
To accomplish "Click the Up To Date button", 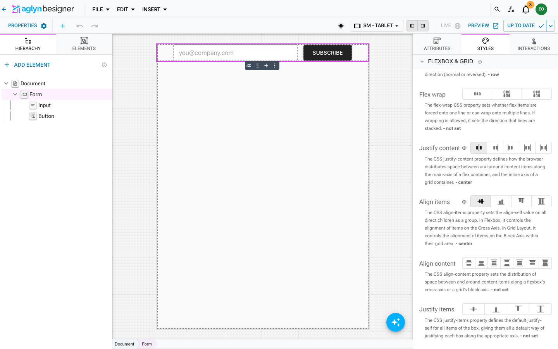I will point(525,26).
